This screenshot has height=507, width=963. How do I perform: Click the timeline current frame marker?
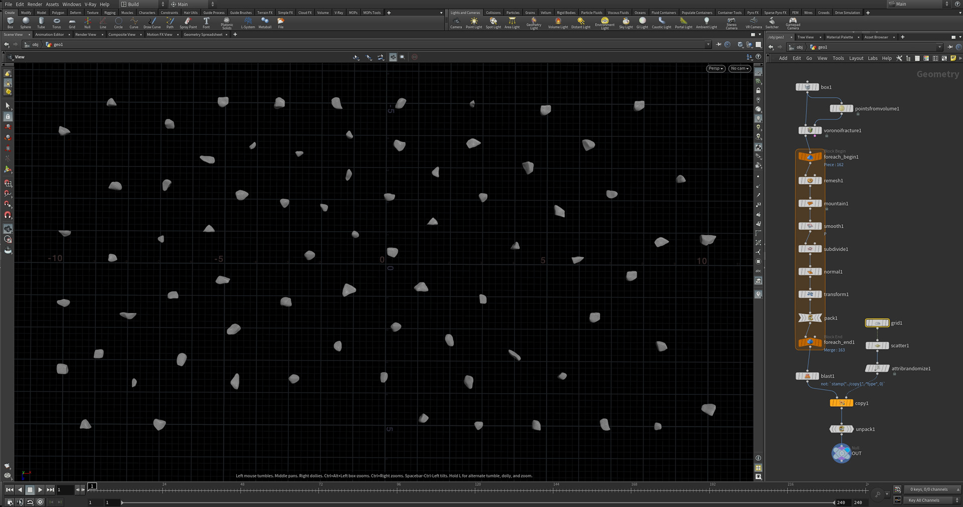click(x=92, y=486)
